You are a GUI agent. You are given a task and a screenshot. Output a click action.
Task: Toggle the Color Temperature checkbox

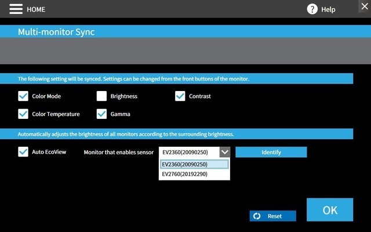[23, 114]
